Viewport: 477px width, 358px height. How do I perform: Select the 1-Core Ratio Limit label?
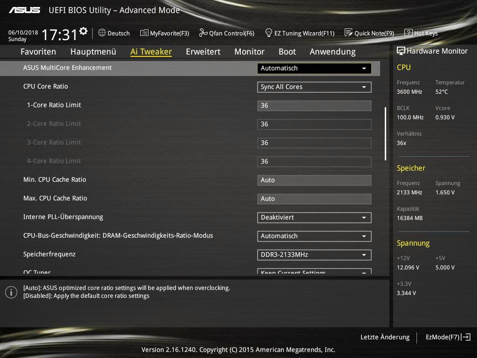[x=54, y=105]
